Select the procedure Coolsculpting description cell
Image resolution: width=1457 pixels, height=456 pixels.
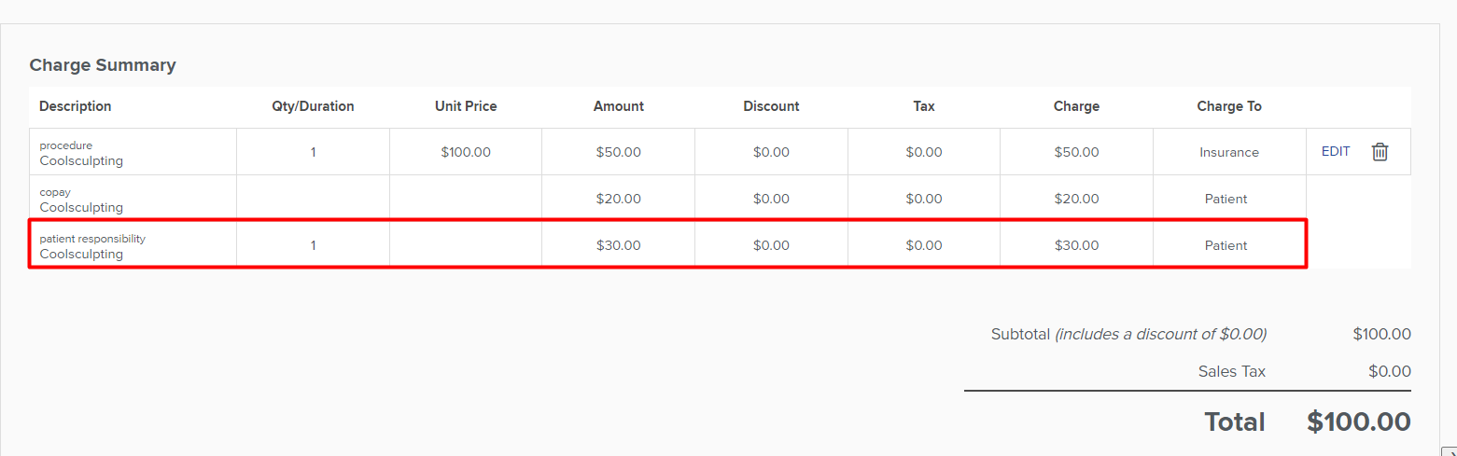point(133,152)
